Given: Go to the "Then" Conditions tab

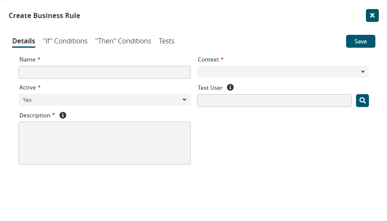Looking at the screenshot, I should 123,41.
